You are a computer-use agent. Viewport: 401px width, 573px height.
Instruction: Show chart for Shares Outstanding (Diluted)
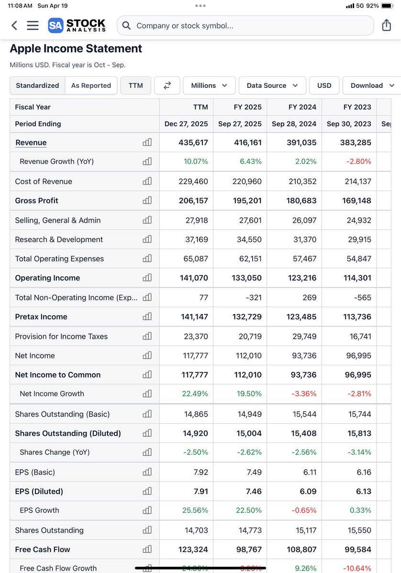click(147, 433)
